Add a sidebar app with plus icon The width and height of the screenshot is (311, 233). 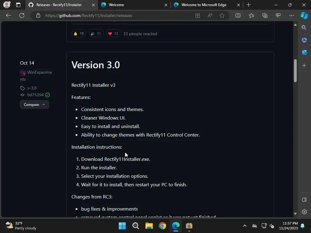(304, 66)
